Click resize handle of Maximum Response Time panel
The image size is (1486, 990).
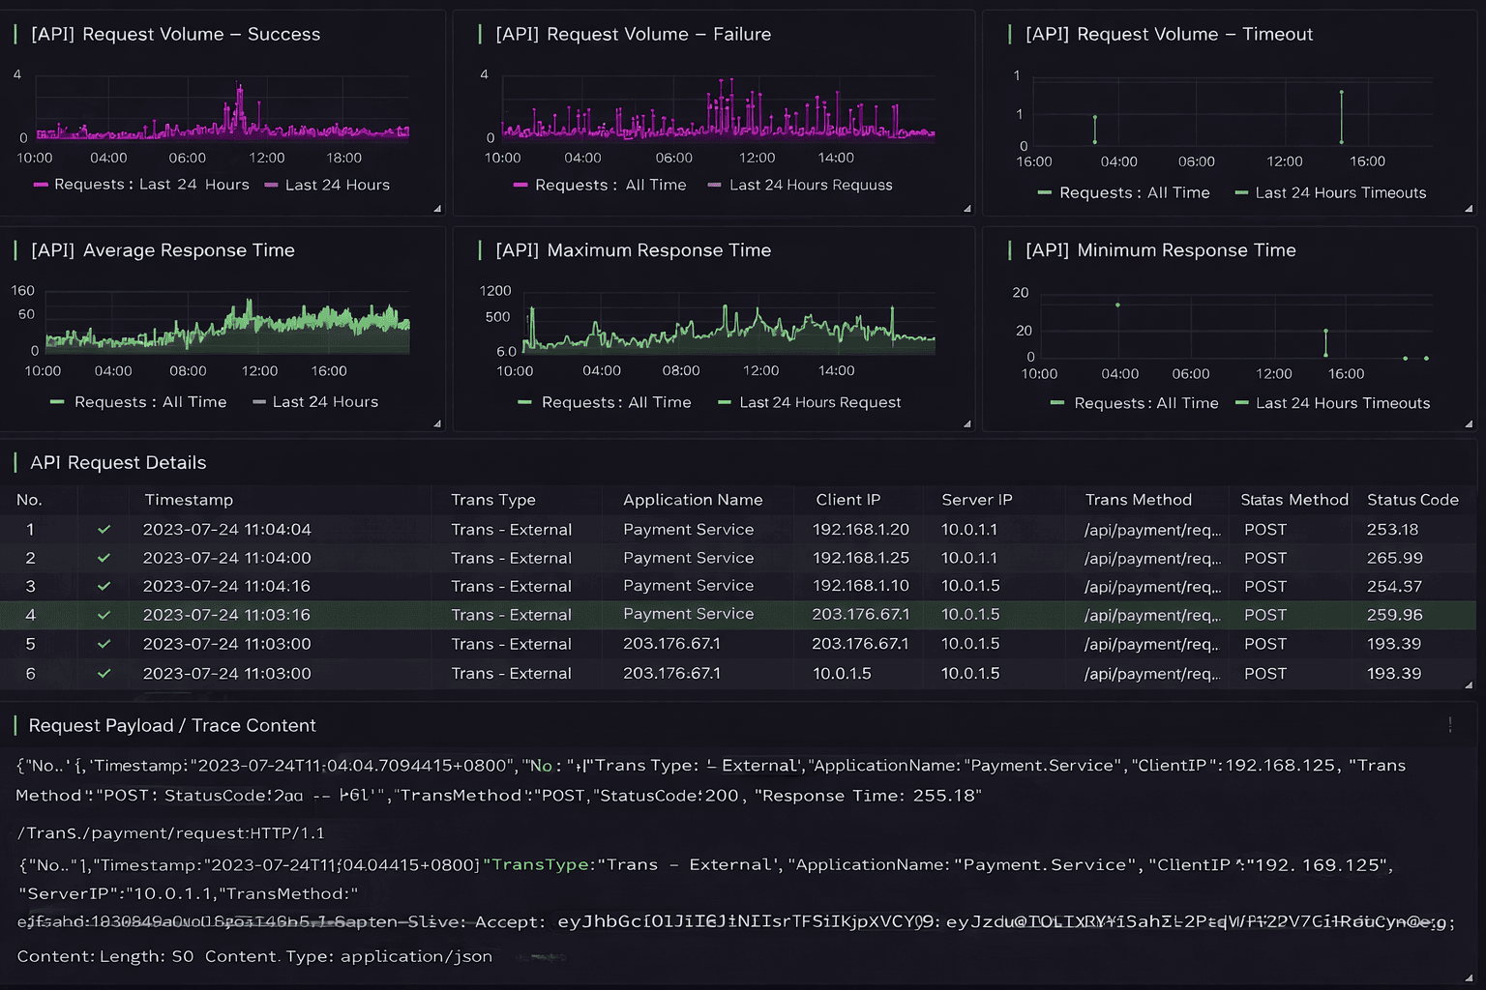[967, 423]
